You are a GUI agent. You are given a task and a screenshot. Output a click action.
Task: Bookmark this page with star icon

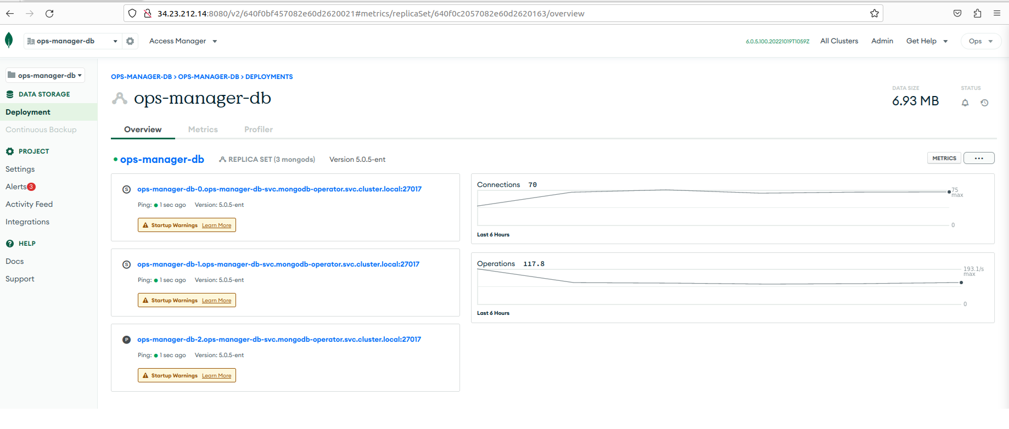[x=875, y=13]
